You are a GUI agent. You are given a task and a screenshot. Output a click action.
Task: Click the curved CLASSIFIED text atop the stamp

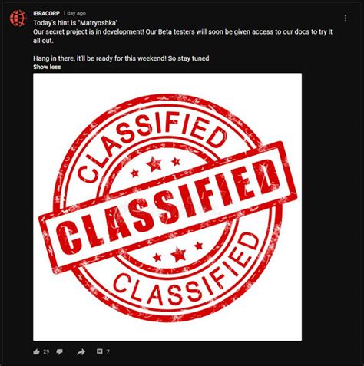151,143
